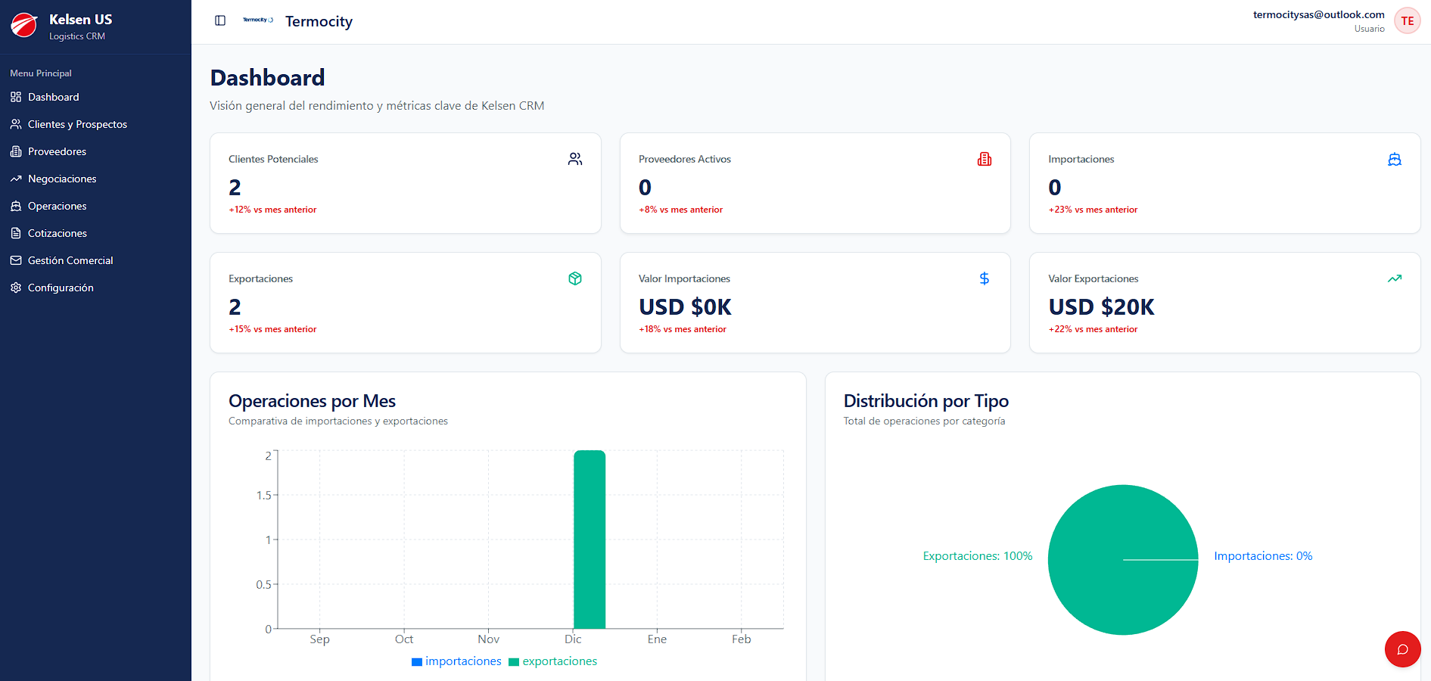Click the Termocity company name in header
Viewport: 1431px width, 681px height.
click(x=319, y=21)
